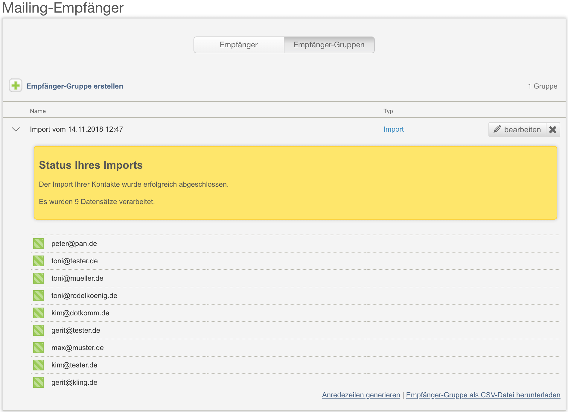Select the toni@rodelkoenig.de recipient entry
This screenshot has height=412, width=568.
84,296
